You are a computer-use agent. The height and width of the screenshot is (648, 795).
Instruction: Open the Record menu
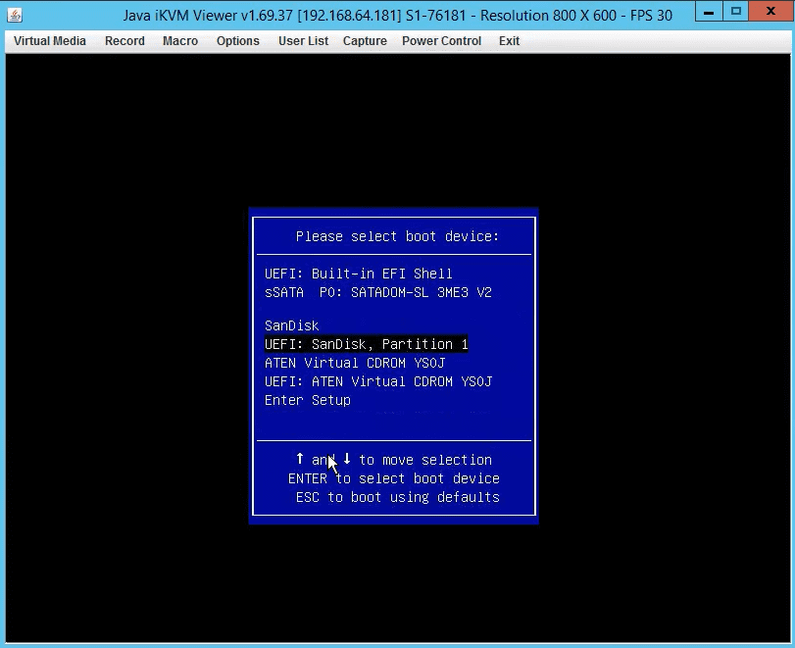(124, 41)
